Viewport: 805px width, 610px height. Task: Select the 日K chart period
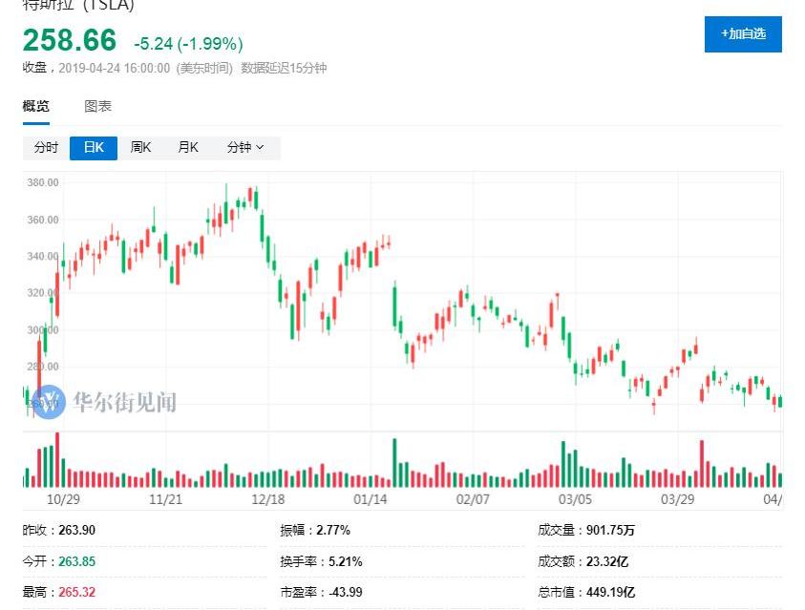[x=94, y=148]
